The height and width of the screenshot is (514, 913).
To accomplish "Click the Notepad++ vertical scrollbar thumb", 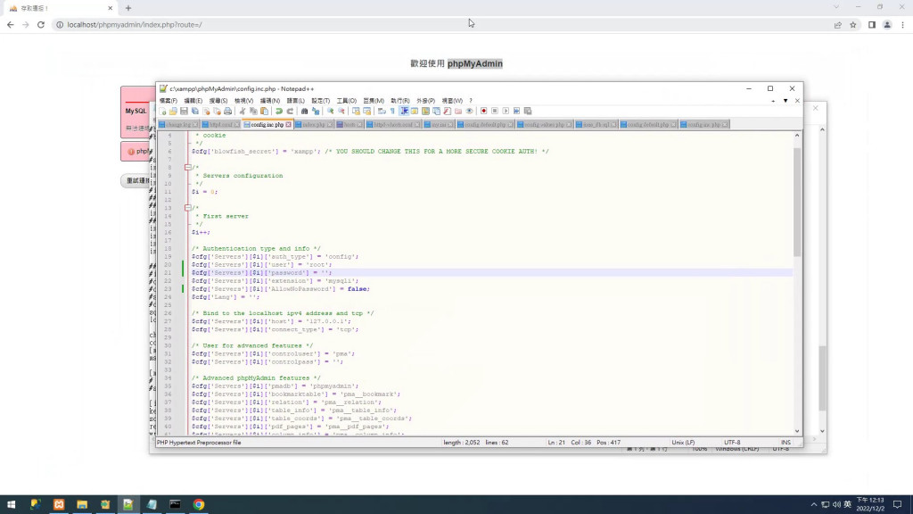I will [797, 201].
